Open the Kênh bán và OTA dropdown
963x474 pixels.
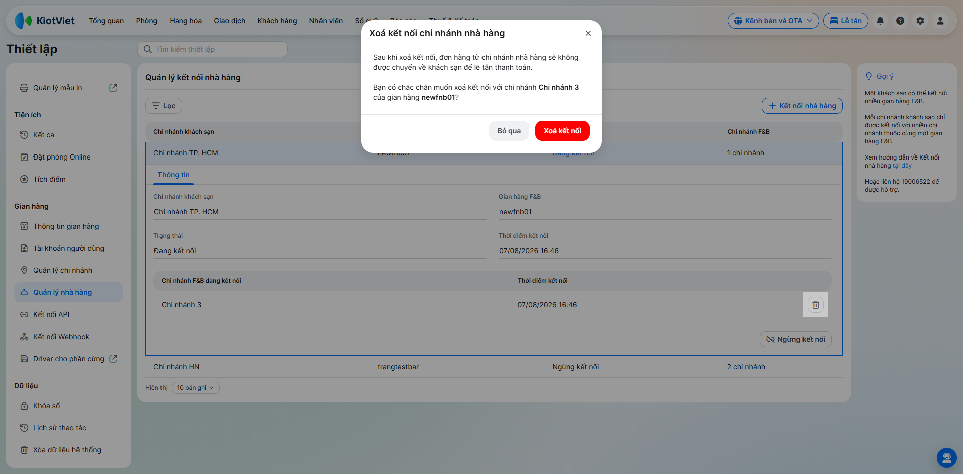pos(773,21)
